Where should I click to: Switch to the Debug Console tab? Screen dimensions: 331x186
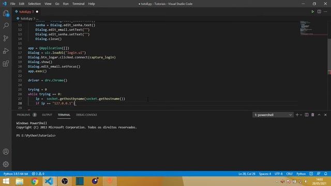click(x=86, y=115)
